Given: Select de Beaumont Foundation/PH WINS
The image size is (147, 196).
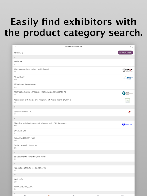Looking at the screenshot, I should 73,158.
